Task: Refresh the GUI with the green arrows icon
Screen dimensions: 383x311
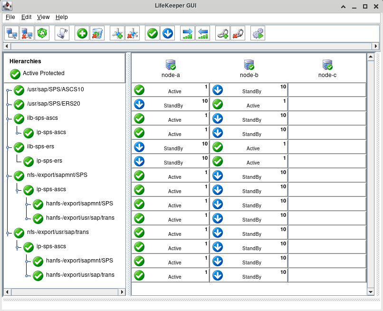Action: tap(42, 33)
